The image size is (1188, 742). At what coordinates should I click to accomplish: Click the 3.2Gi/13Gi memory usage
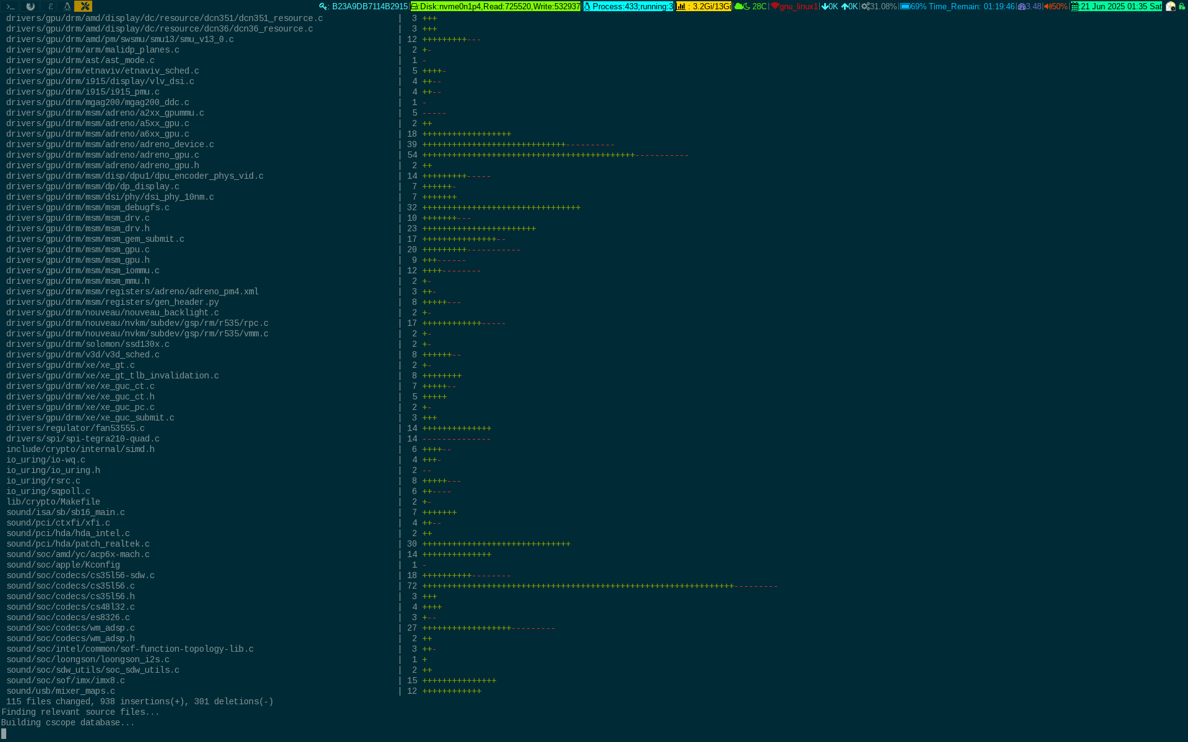tap(712, 6)
